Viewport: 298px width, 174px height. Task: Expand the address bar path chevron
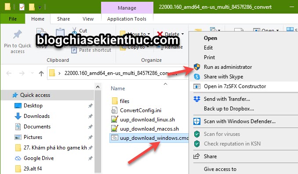tap(59, 73)
